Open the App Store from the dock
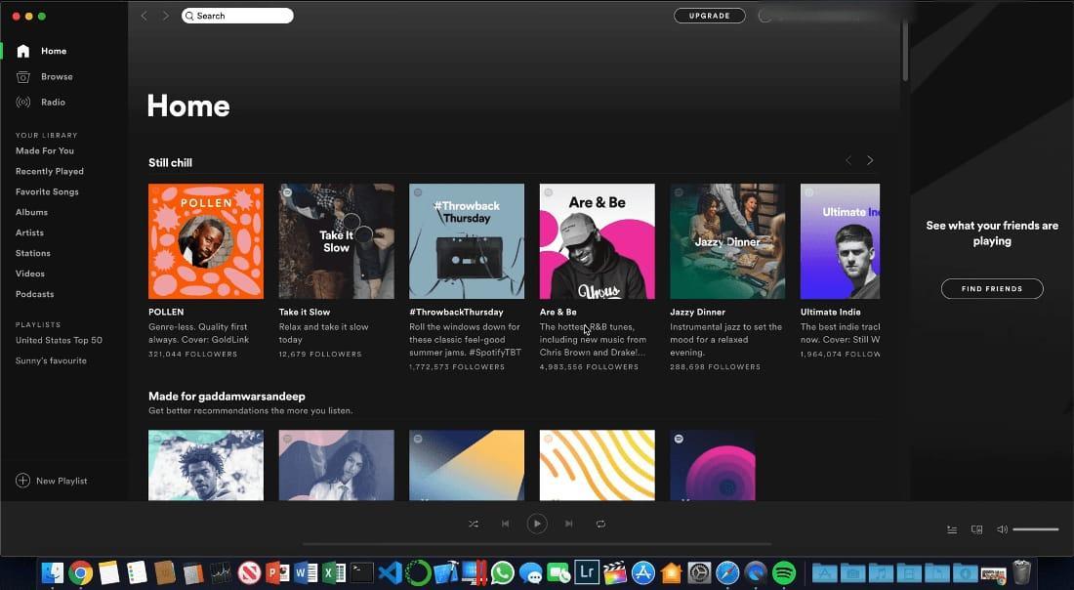1074x590 pixels. [643, 572]
